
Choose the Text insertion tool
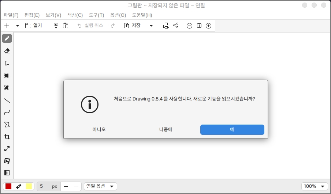[x=7, y=63]
